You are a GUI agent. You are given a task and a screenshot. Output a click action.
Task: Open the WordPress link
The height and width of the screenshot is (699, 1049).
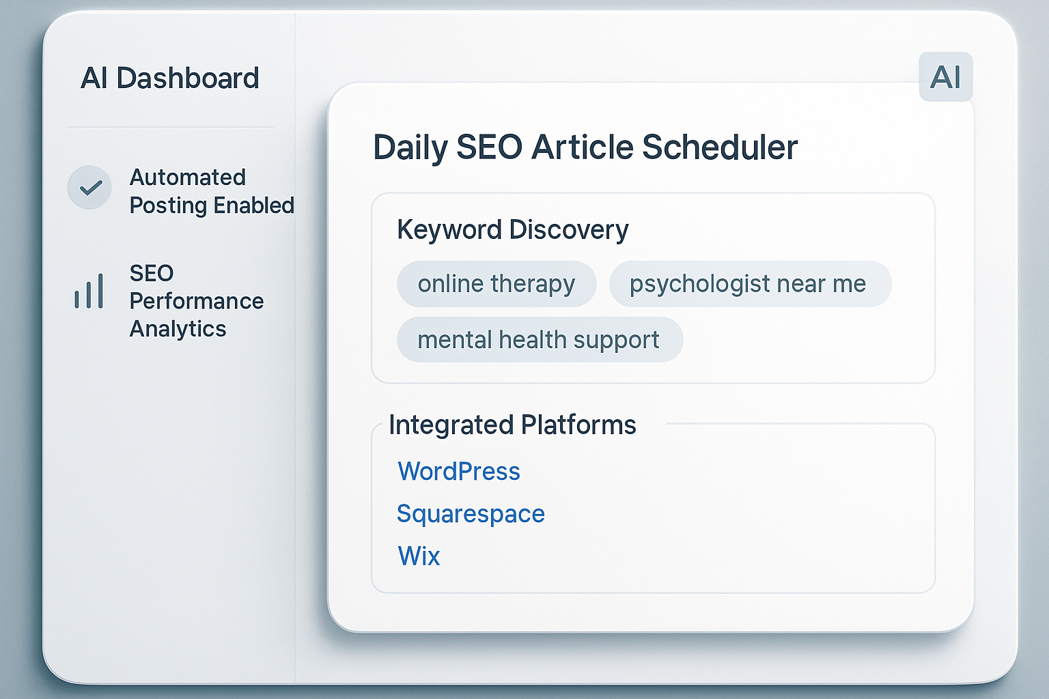(459, 471)
